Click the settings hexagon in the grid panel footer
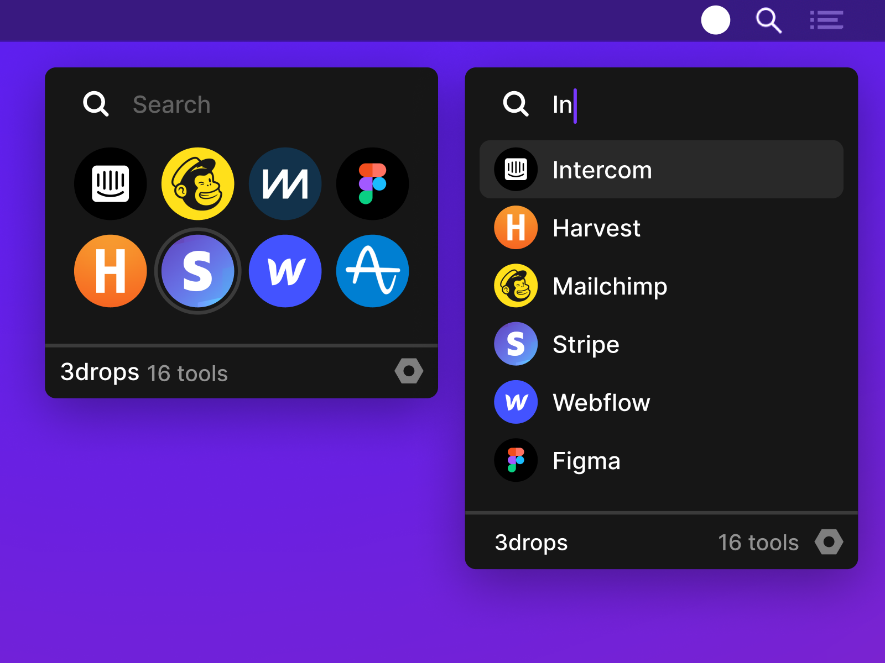The image size is (885, 663). [409, 371]
